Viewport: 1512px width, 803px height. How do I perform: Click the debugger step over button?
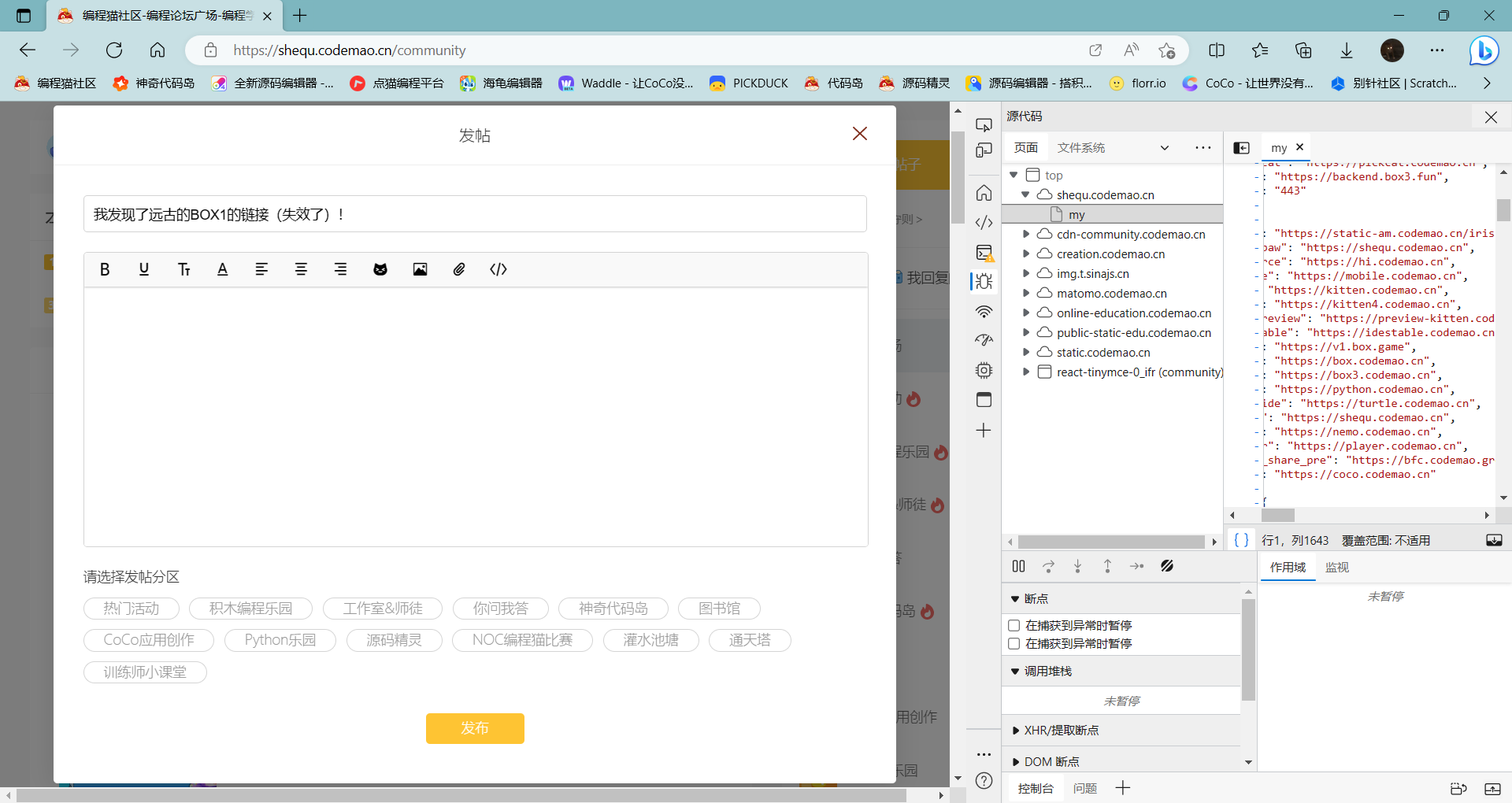1048,566
